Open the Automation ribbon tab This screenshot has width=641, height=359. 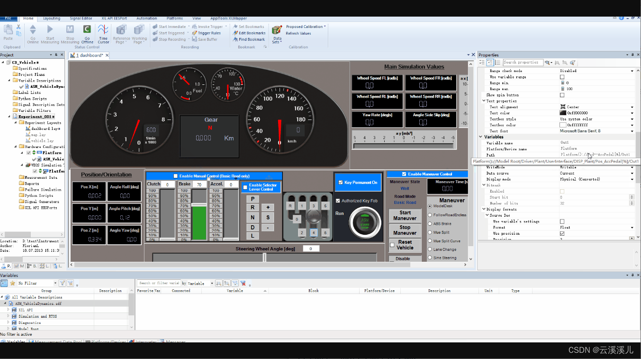coord(147,18)
